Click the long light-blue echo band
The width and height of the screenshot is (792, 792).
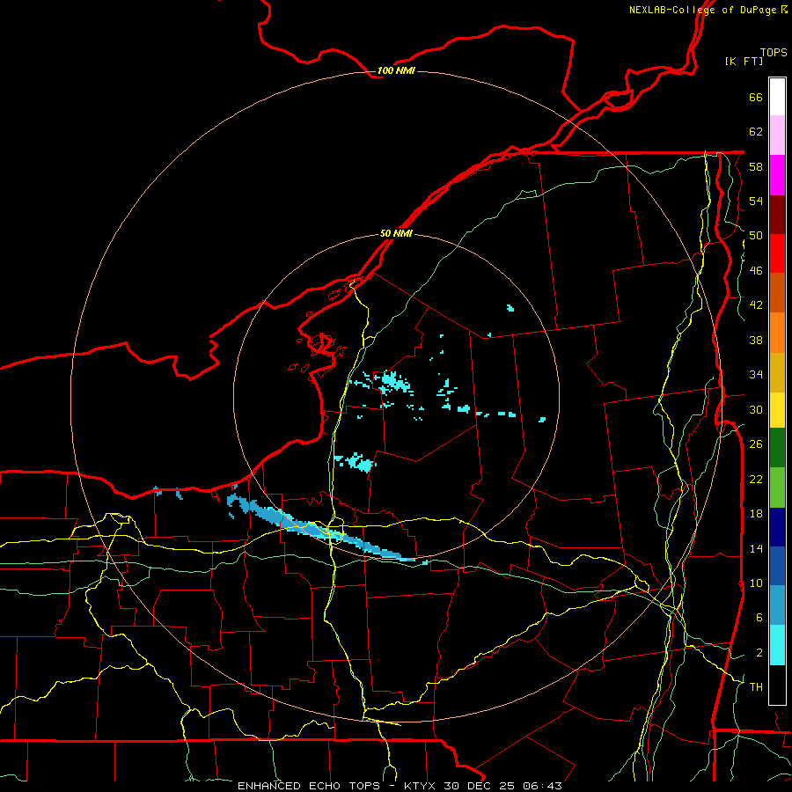(x=323, y=531)
